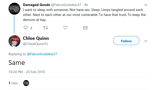This screenshot has height=90, width=155.
Task: Expand options chevron beside Follow button
Action: click(x=146, y=41)
